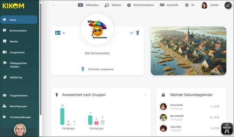Click the Elterninformationen info icon

[129, 5]
